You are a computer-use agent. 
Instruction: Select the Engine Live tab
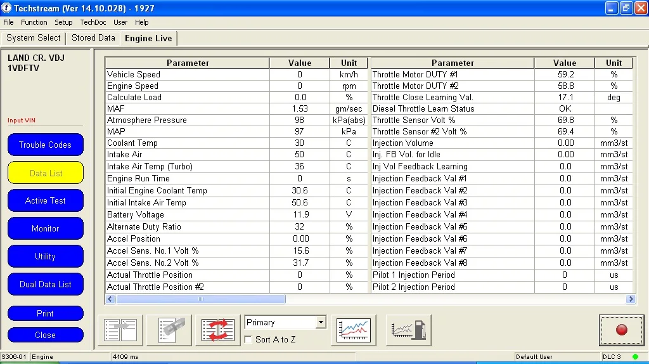(148, 38)
